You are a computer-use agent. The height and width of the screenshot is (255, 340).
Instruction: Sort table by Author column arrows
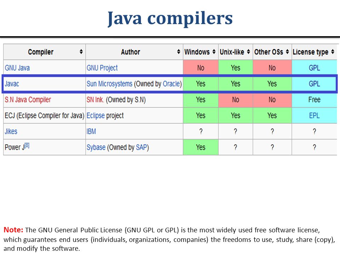click(178, 52)
